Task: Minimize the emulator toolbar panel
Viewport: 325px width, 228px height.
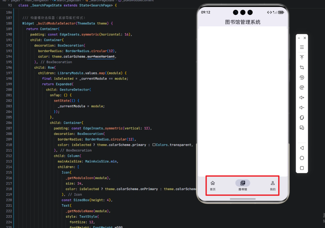Action: (x=299, y=38)
